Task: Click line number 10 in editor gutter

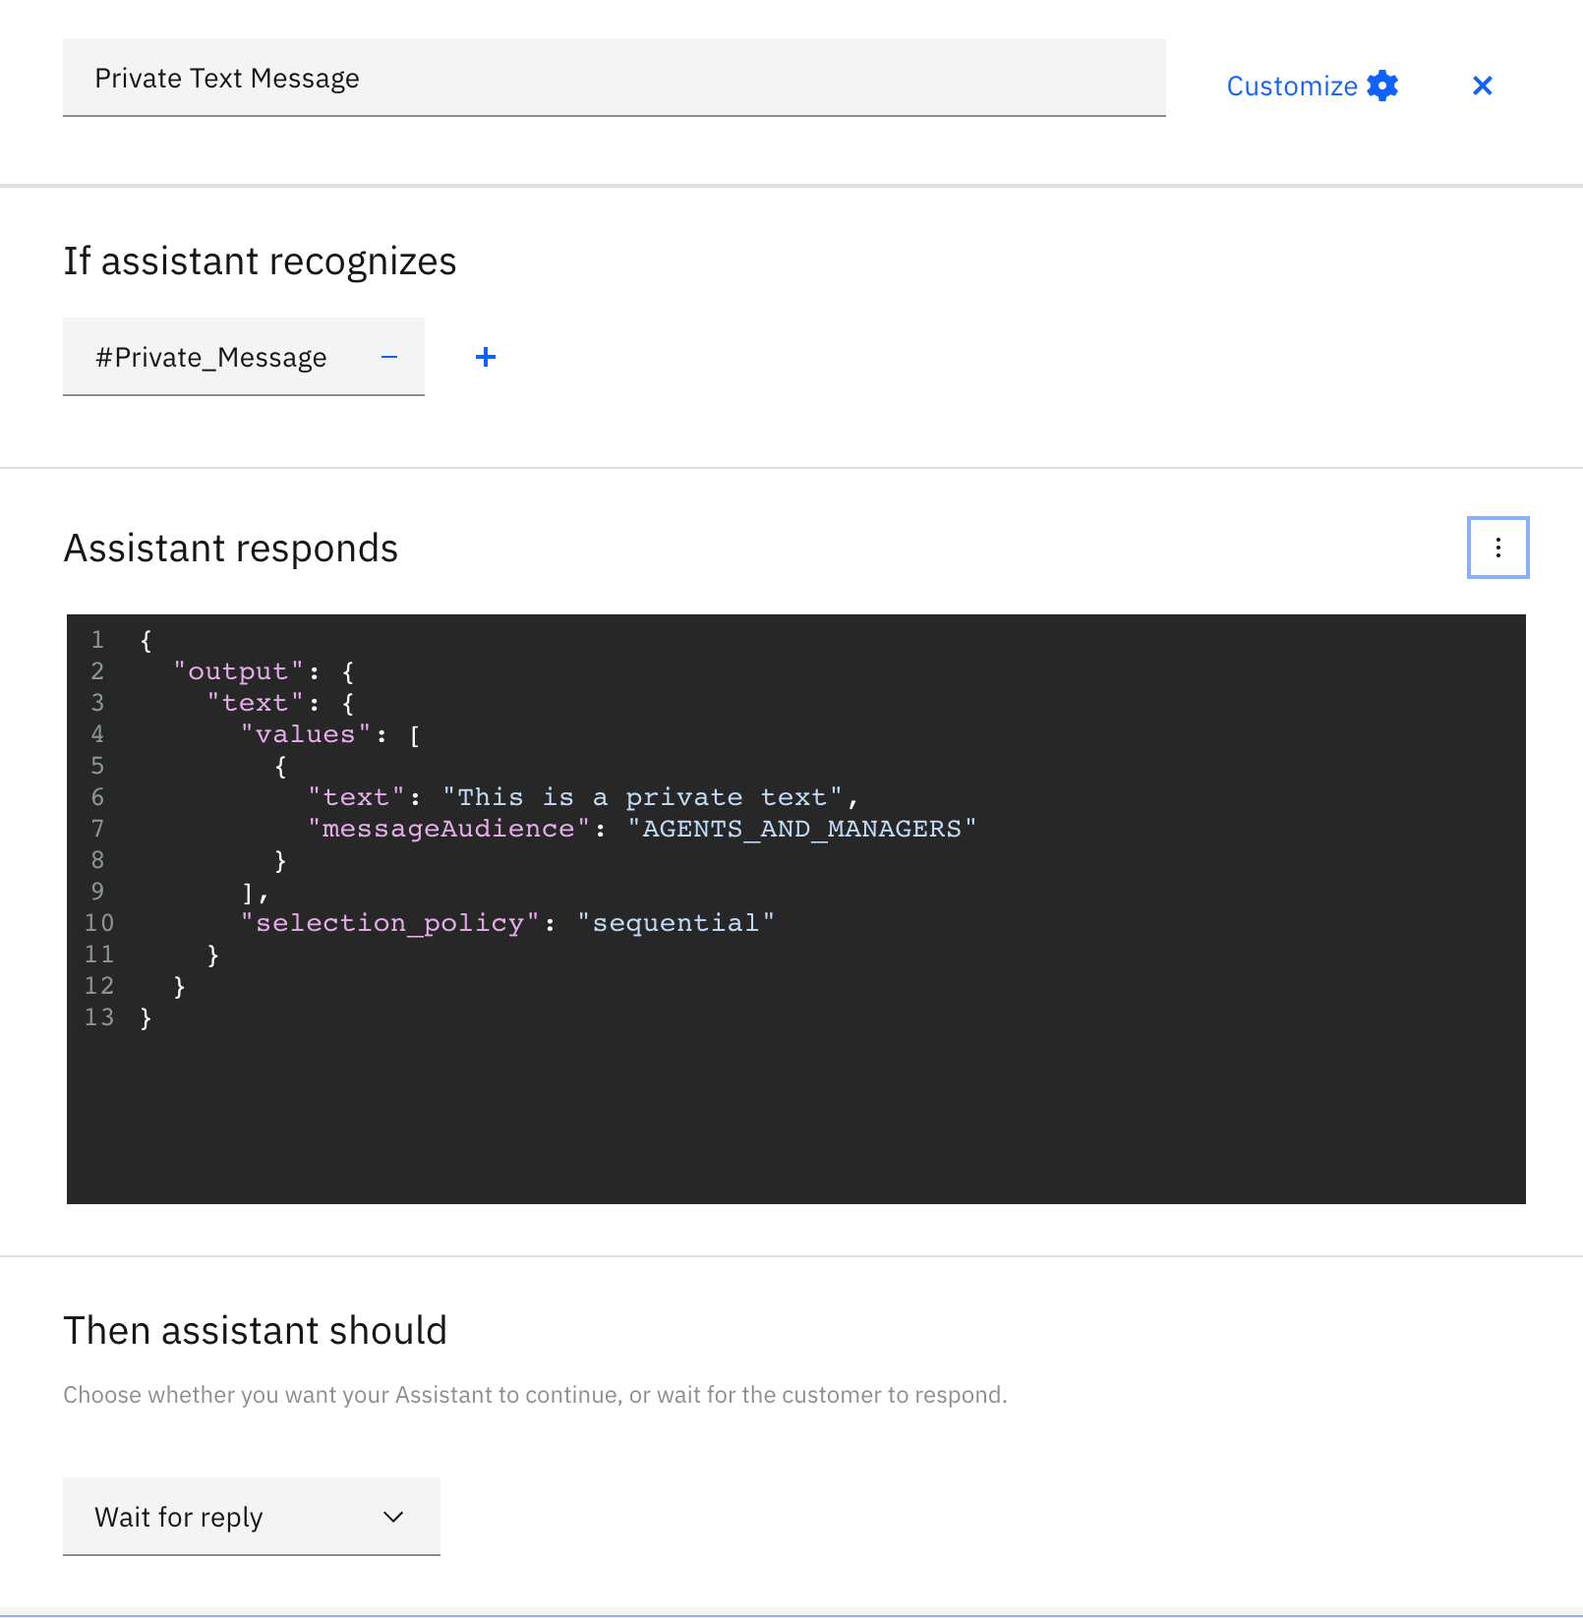Action: (99, 923)
